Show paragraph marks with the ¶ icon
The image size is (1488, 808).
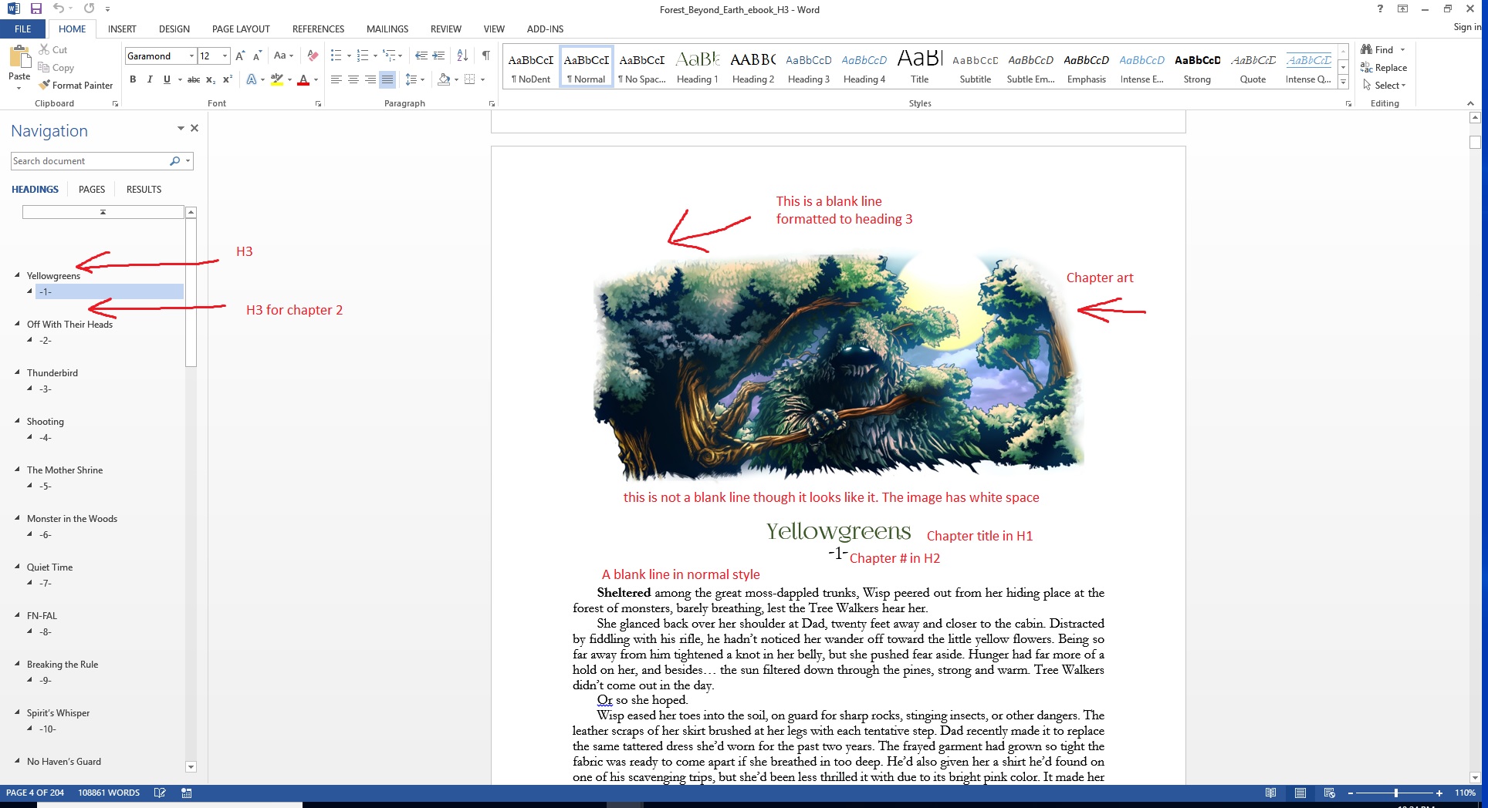(485, 56)
